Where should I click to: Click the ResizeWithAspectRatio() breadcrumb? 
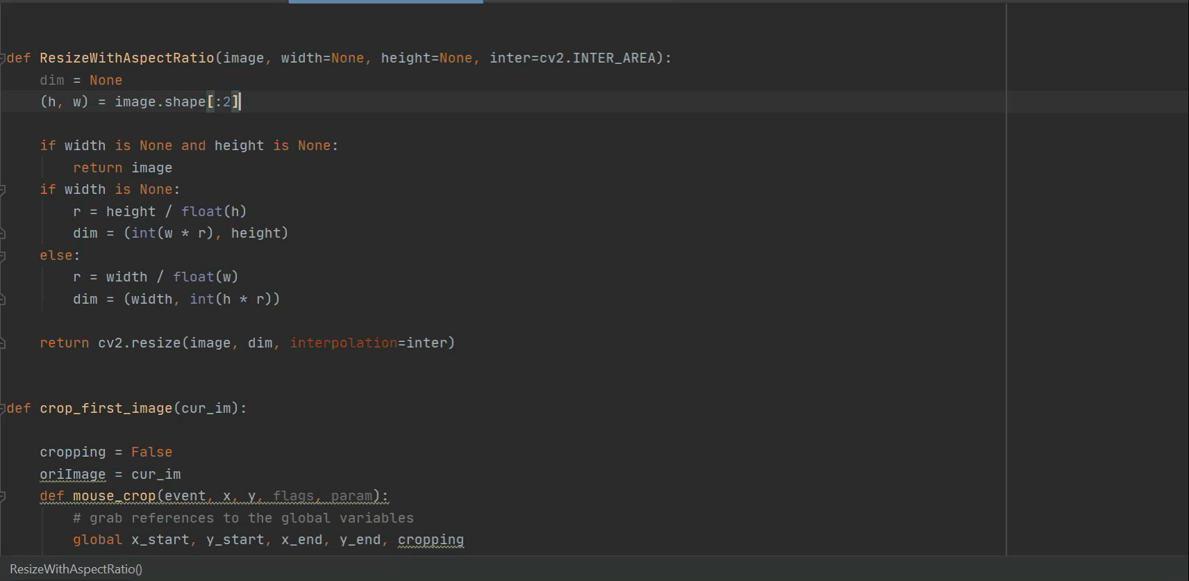coord(76,569)
